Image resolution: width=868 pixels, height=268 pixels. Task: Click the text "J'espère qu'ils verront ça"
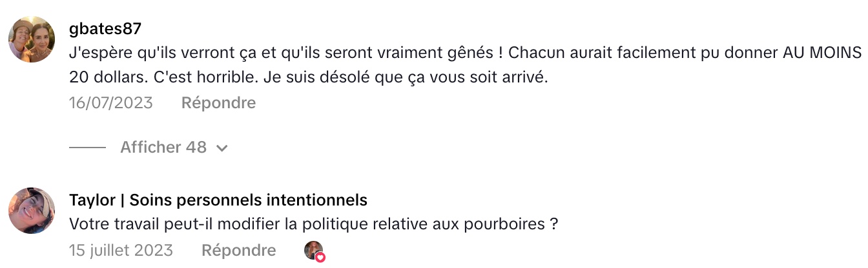158,53
